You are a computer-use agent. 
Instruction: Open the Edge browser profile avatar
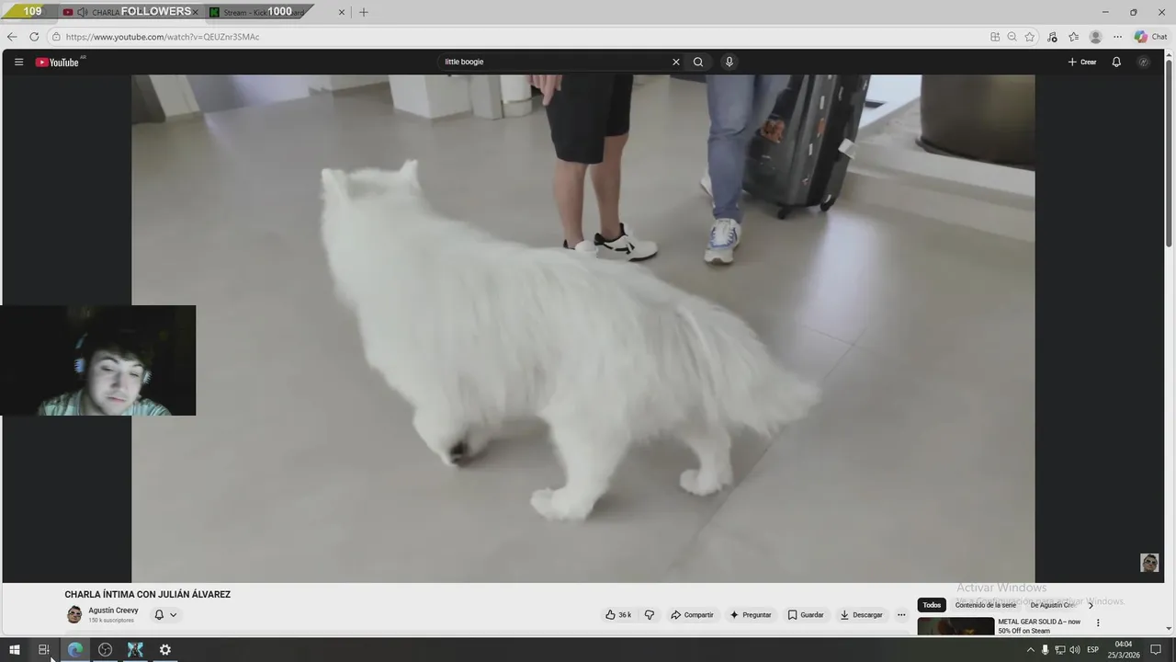coord(1095,37)
